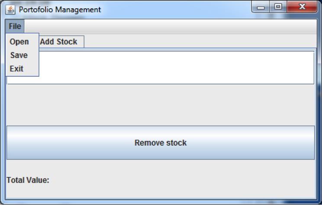
Task: Click empty menu bar space right of File
Action: click(x=173, y=26)
